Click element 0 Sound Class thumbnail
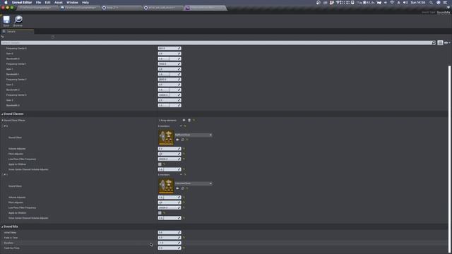452x254 pixels. [166, 138]
